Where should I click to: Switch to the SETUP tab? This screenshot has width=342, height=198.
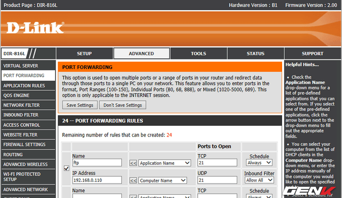(84, 54)
